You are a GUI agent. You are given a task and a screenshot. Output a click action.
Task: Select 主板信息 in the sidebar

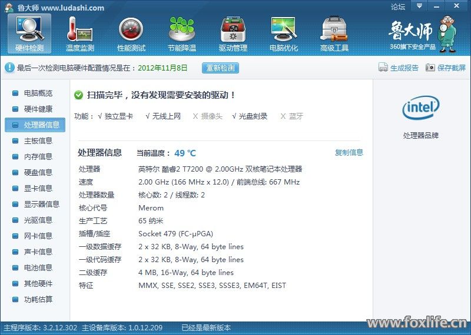coord(38,140)
